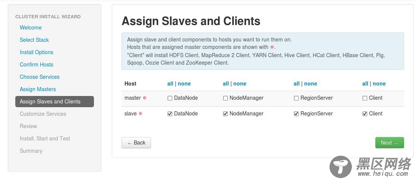Disable NodeManager on the slave host

[x=225, y=114]
